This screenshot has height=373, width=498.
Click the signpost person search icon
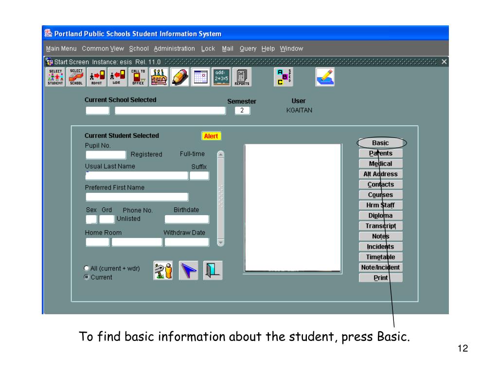(x=163, y=271)
